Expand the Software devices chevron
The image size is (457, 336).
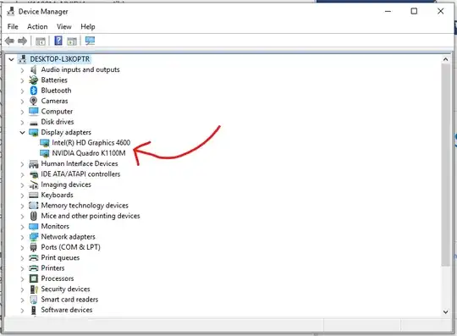22,311
